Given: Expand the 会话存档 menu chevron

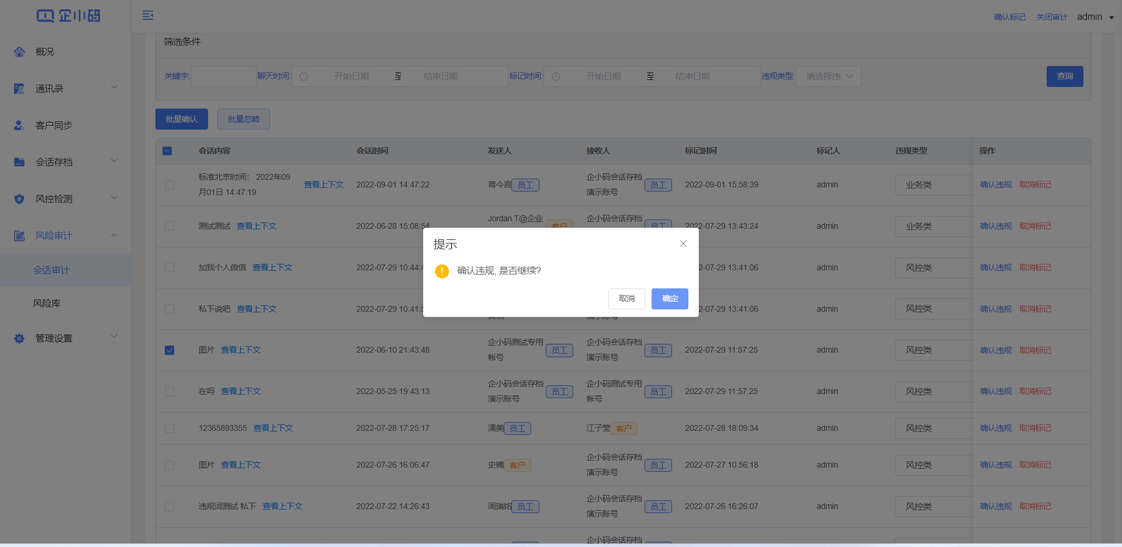Looking at the screenshot, I should [115, 161].
